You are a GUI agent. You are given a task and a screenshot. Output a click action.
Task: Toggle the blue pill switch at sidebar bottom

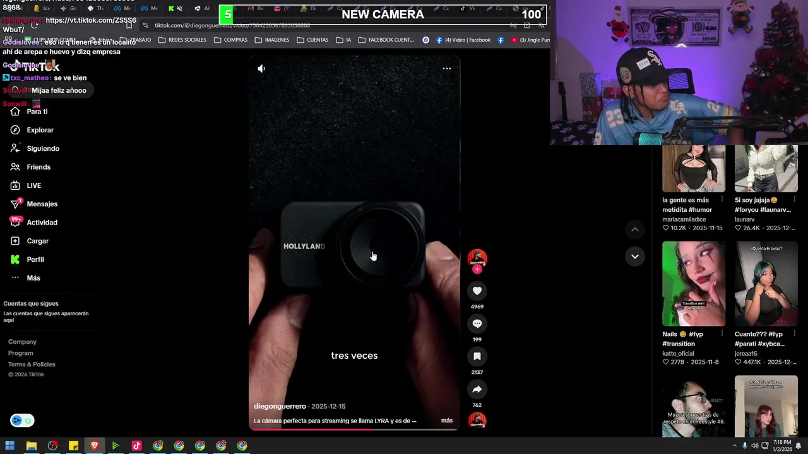(22, 421)
